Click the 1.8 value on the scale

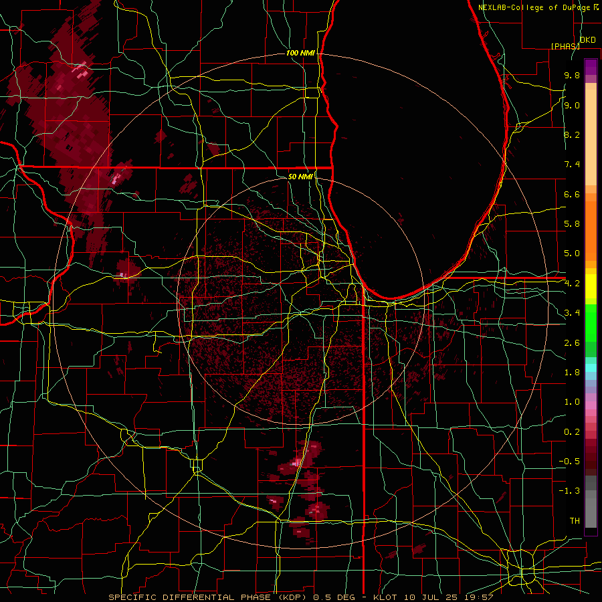pos(572,373)
